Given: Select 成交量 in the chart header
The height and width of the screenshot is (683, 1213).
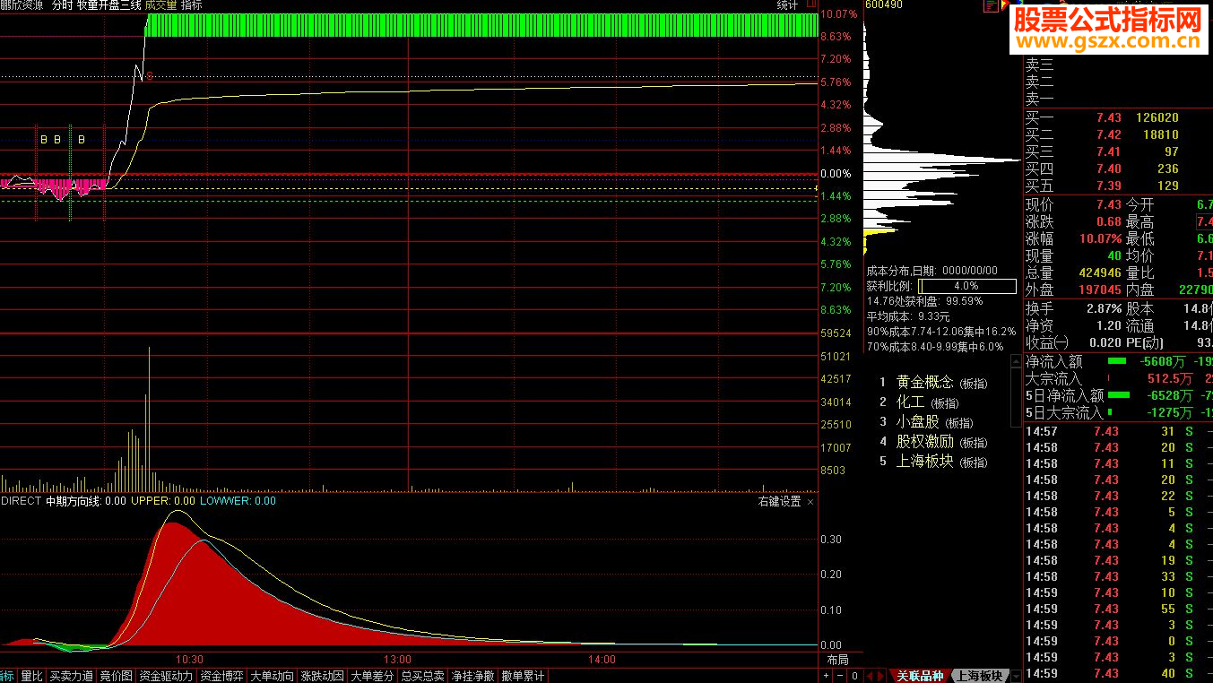Looking at the screenshot, I should click(160, 5).
